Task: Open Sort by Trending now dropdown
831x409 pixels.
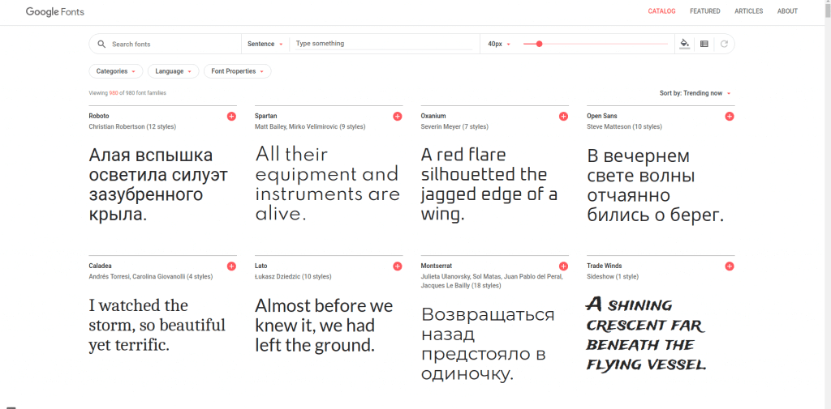Action: (695, 93)
